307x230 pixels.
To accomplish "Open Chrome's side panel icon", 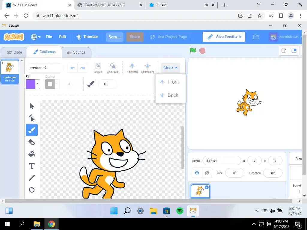I will 281,16.
